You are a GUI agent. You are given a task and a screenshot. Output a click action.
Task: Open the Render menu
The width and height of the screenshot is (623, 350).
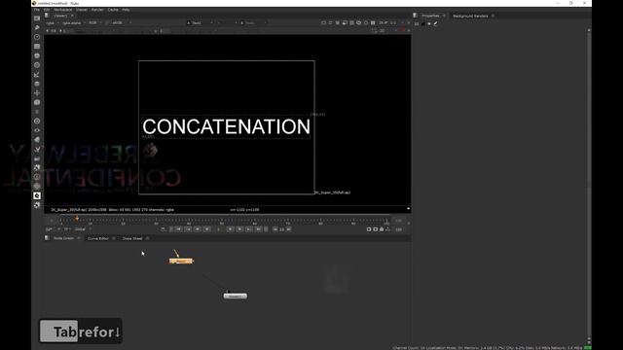(x=97, y=10)
